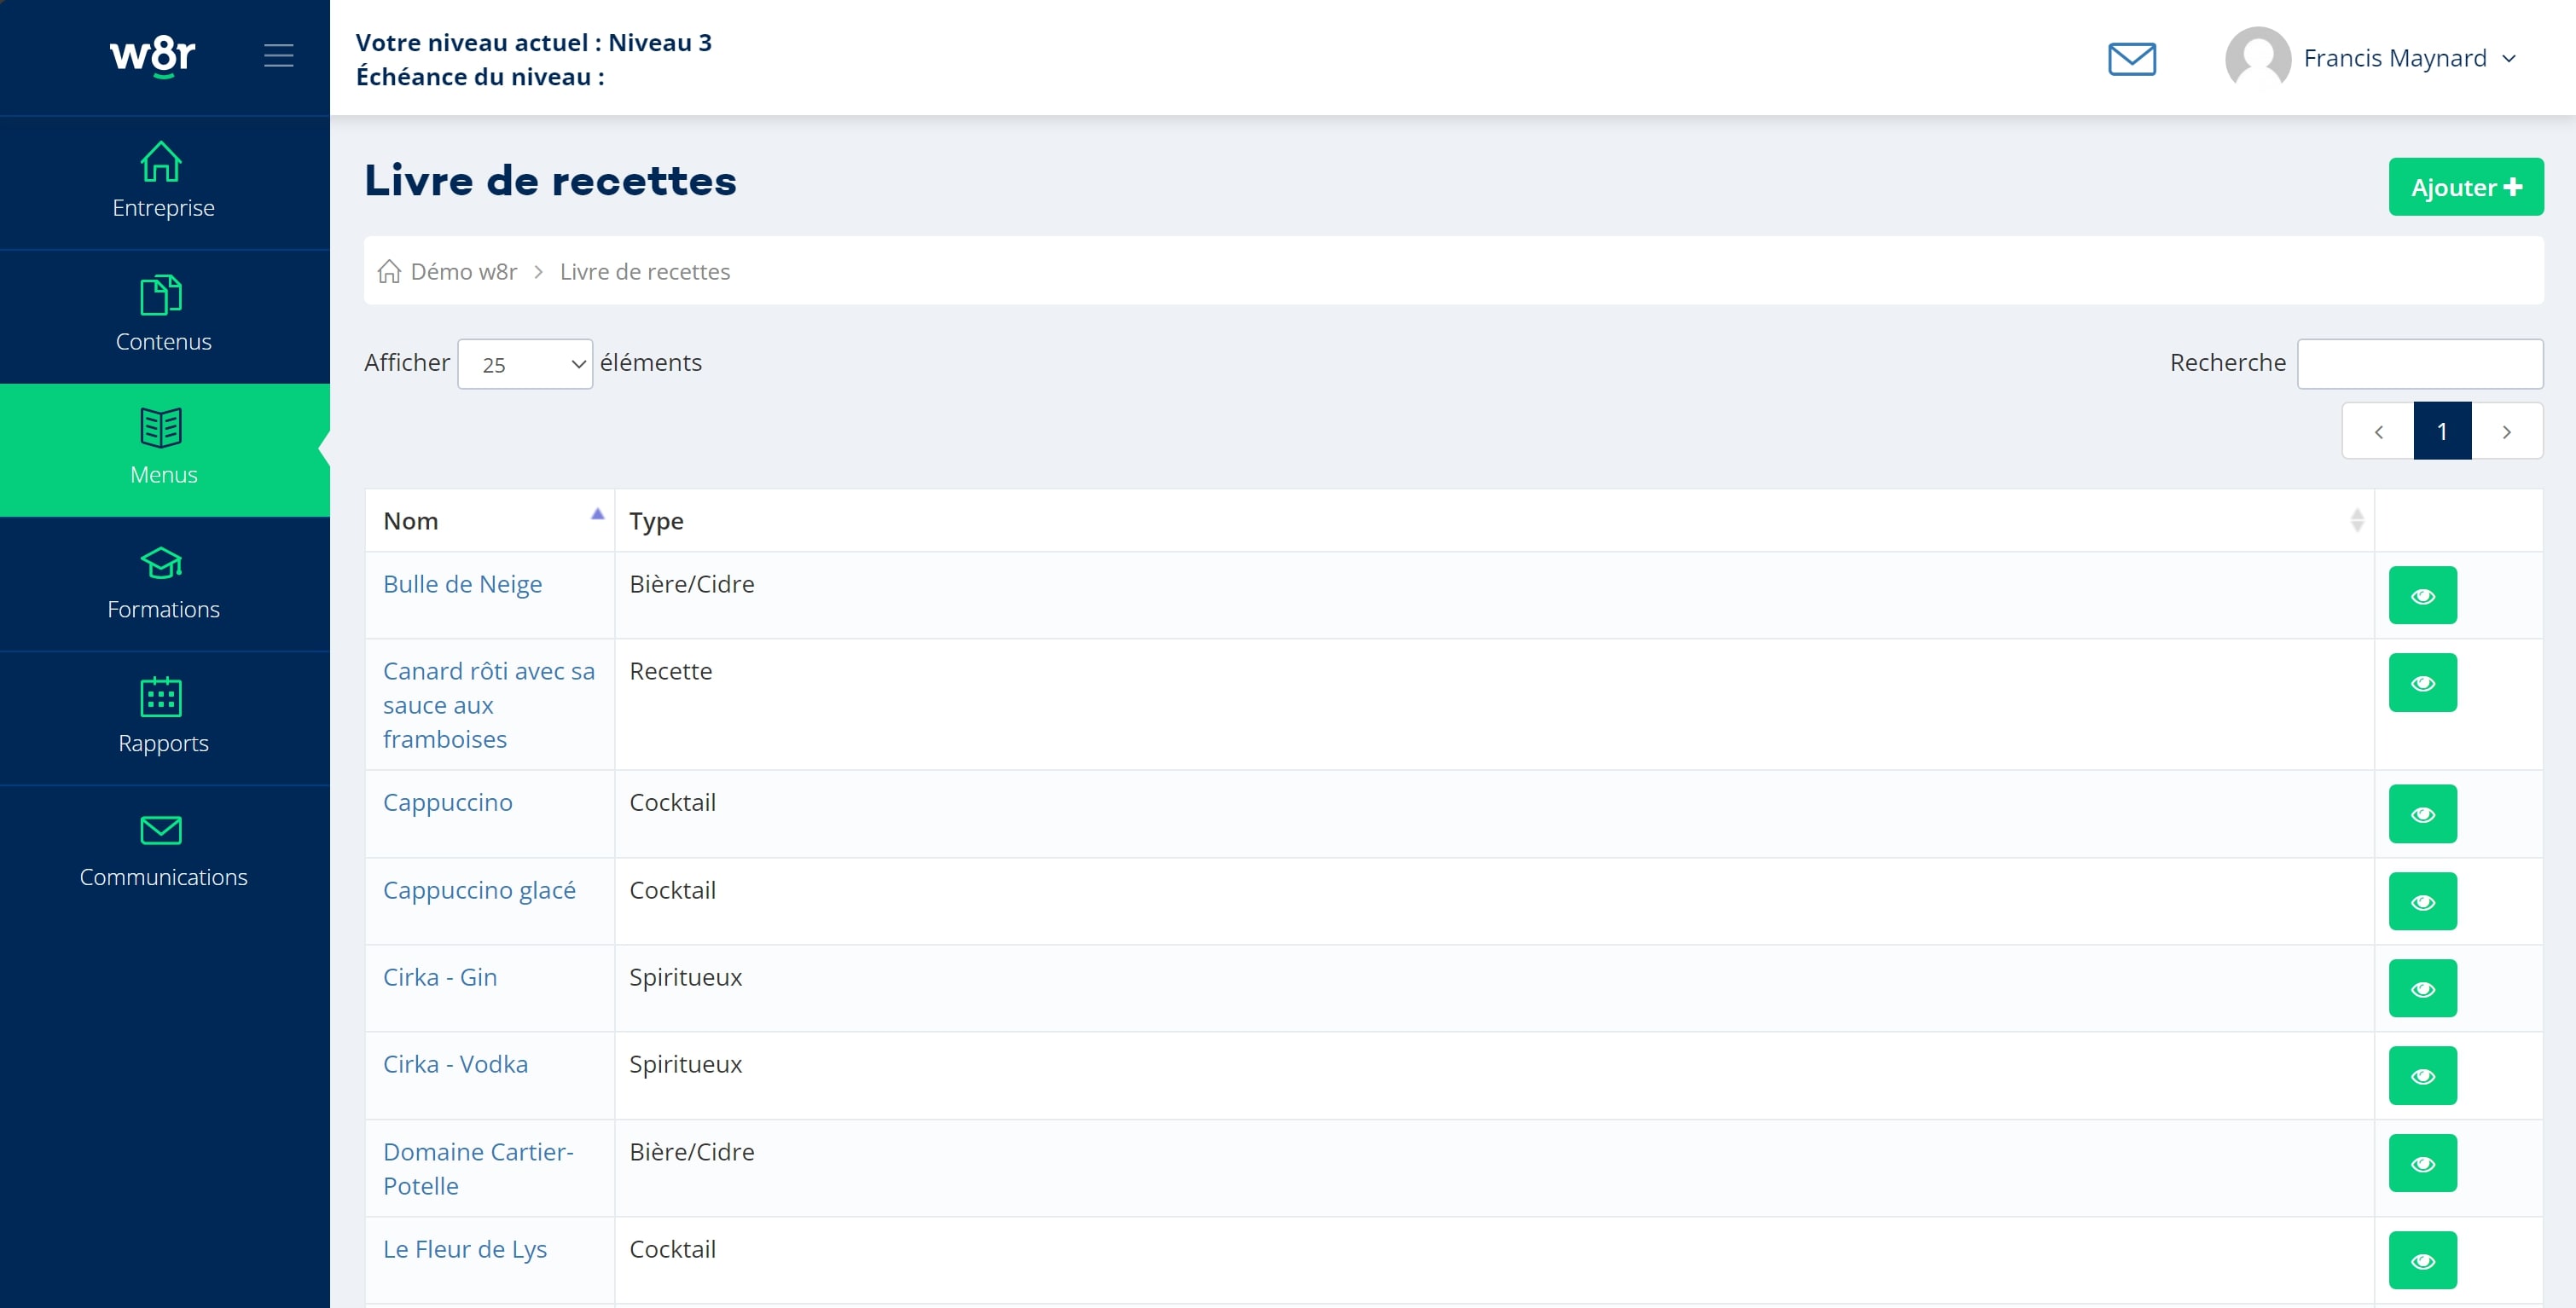Screen dimensions: 2576x1308
Task: Toggle visibility of Cappuccino cocktail
Action: point(2424,813)
